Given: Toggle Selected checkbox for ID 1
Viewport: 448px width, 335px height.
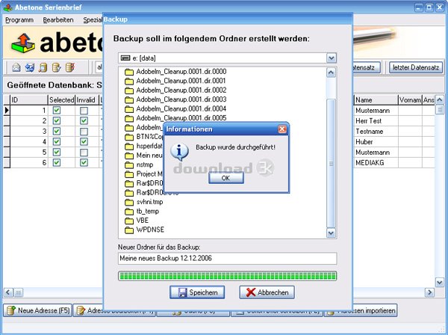Looking at the screenshot, I should [x=57, y=110].
